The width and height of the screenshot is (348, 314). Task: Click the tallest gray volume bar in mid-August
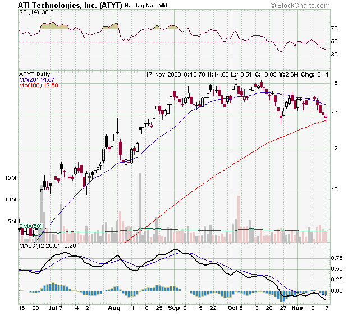[x=140, y=208]
